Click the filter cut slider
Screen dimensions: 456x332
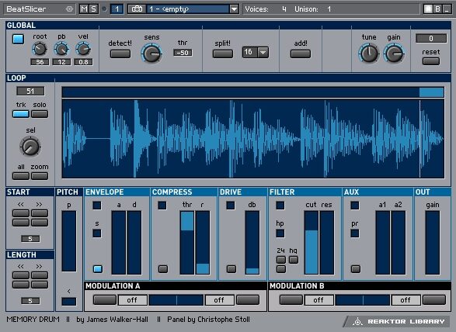tap(312, 243)
